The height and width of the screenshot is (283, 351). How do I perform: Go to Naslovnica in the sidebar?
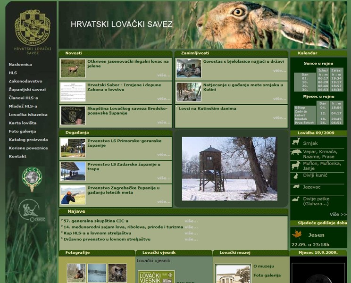pos(20,65)
